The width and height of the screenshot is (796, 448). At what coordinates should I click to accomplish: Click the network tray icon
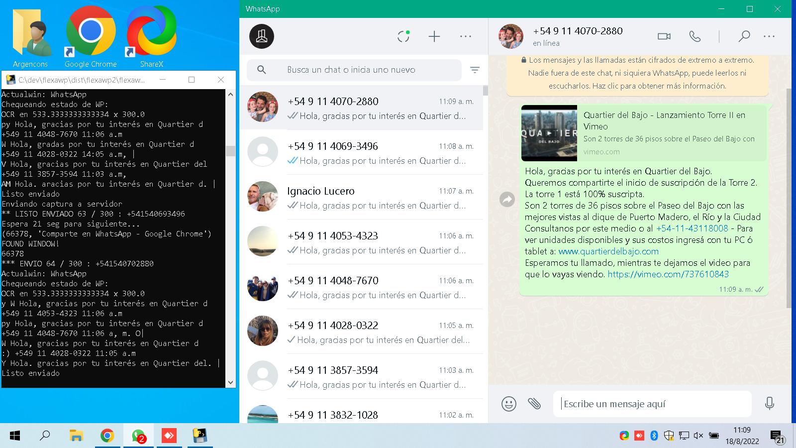684,436
